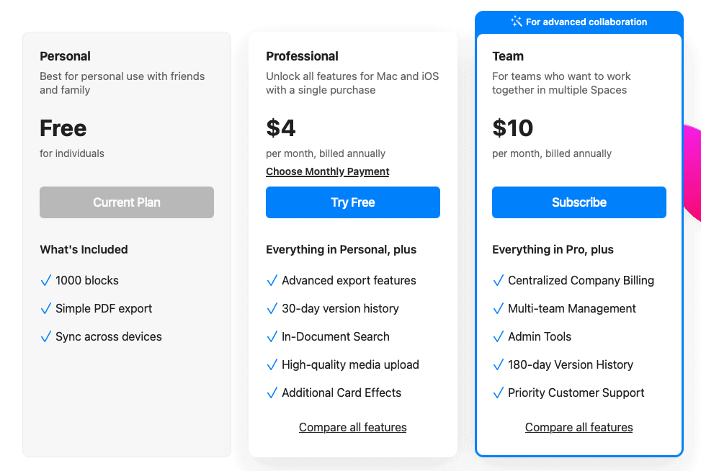Click the Multi-team Management checkmark

tap(499, 308)
